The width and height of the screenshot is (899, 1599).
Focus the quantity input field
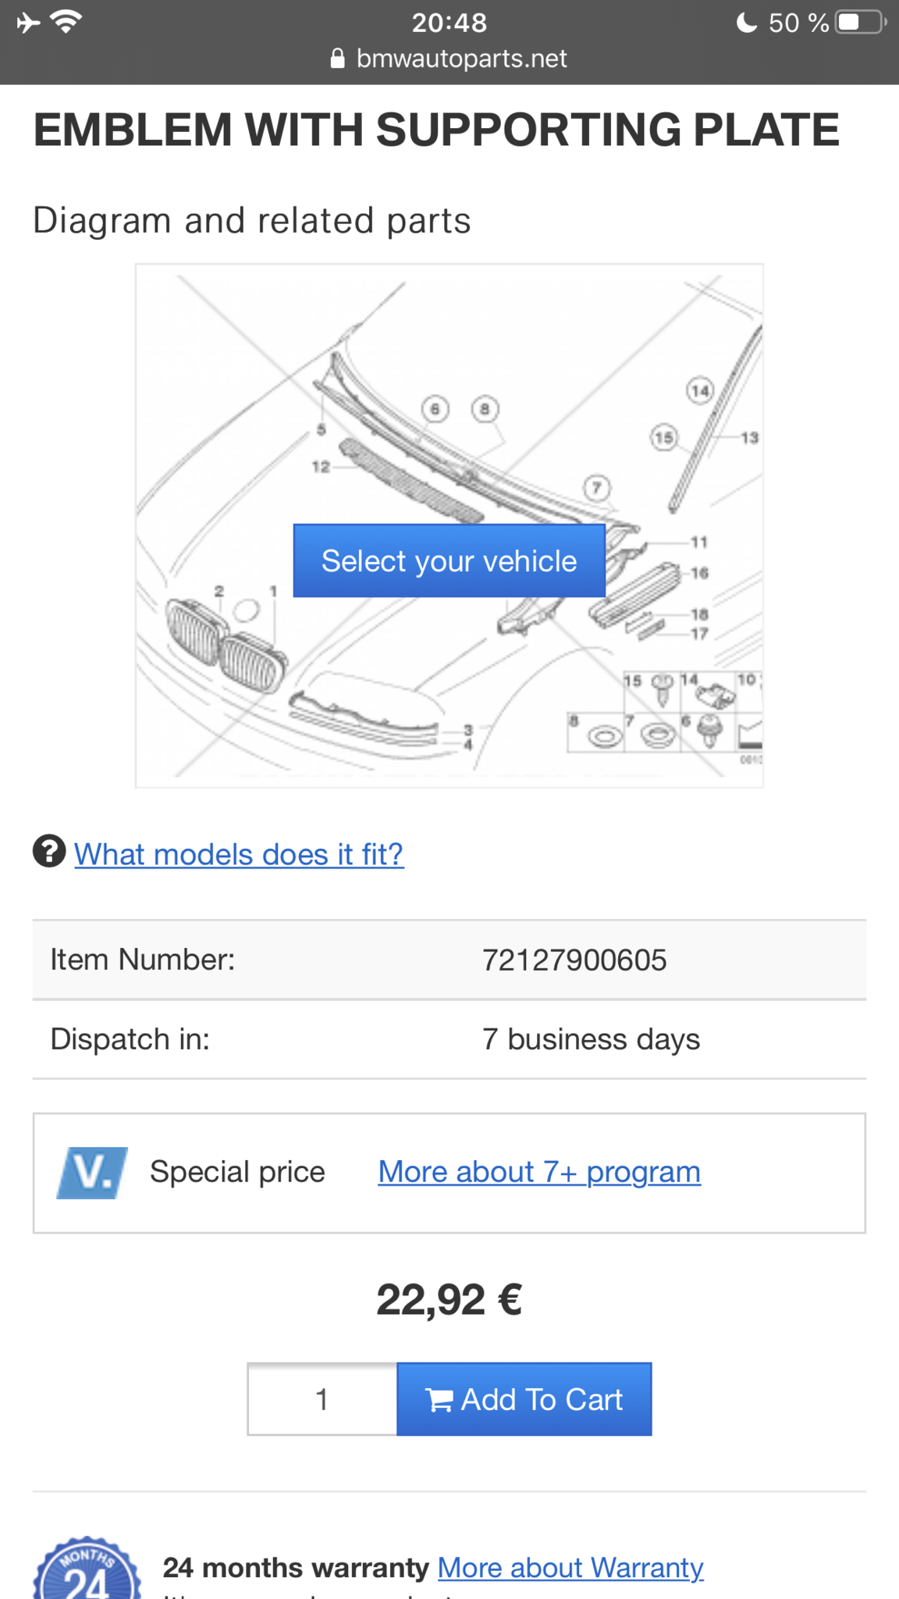click(x=322, y=1399)
